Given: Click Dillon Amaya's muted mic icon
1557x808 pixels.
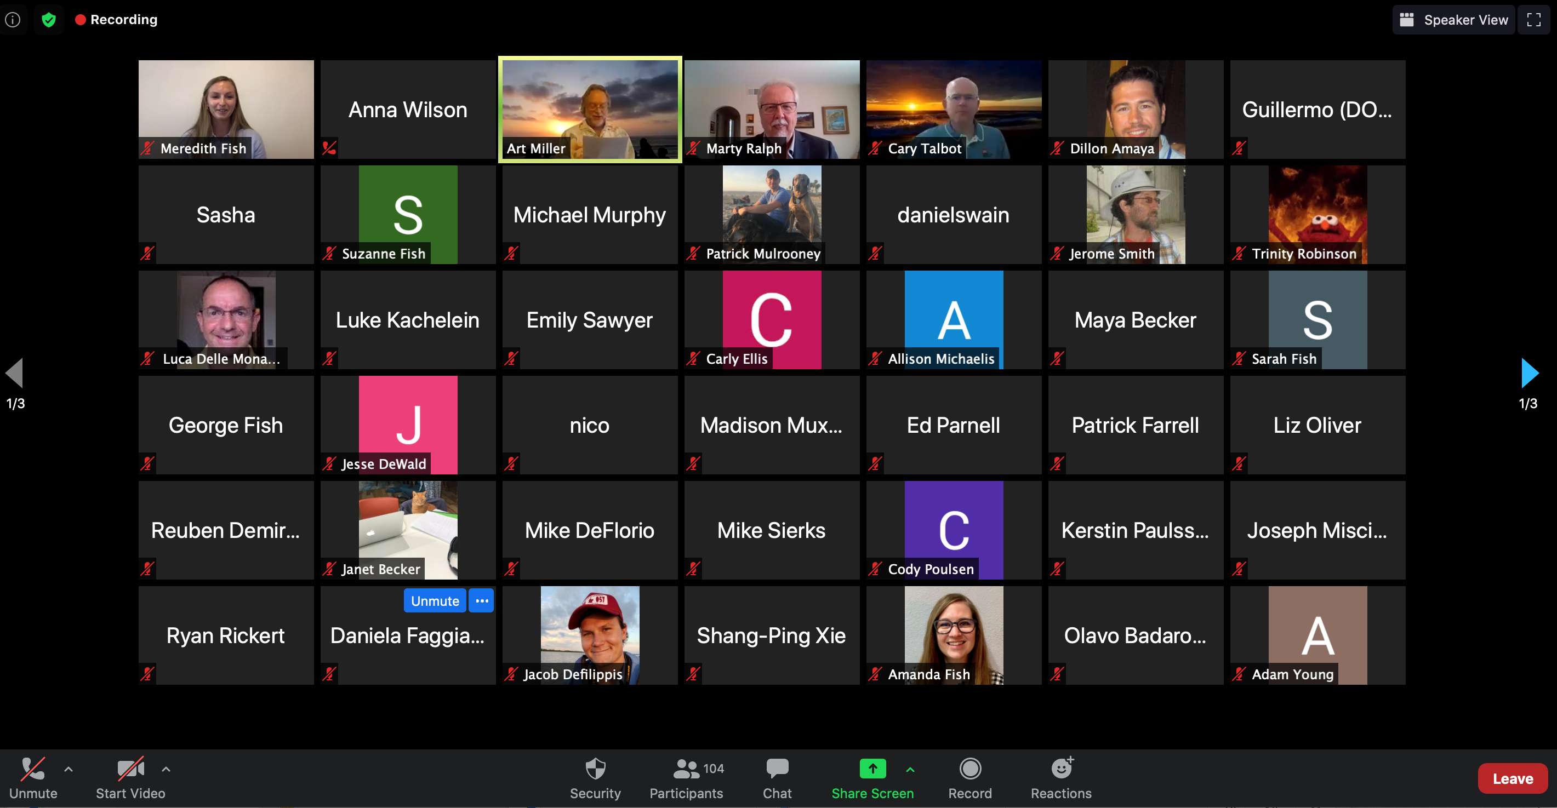Looking at the screenshot, I should point(1057,148).
